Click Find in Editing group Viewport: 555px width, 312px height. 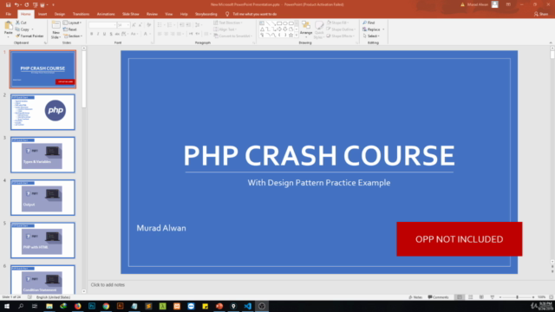pos(369,23)
